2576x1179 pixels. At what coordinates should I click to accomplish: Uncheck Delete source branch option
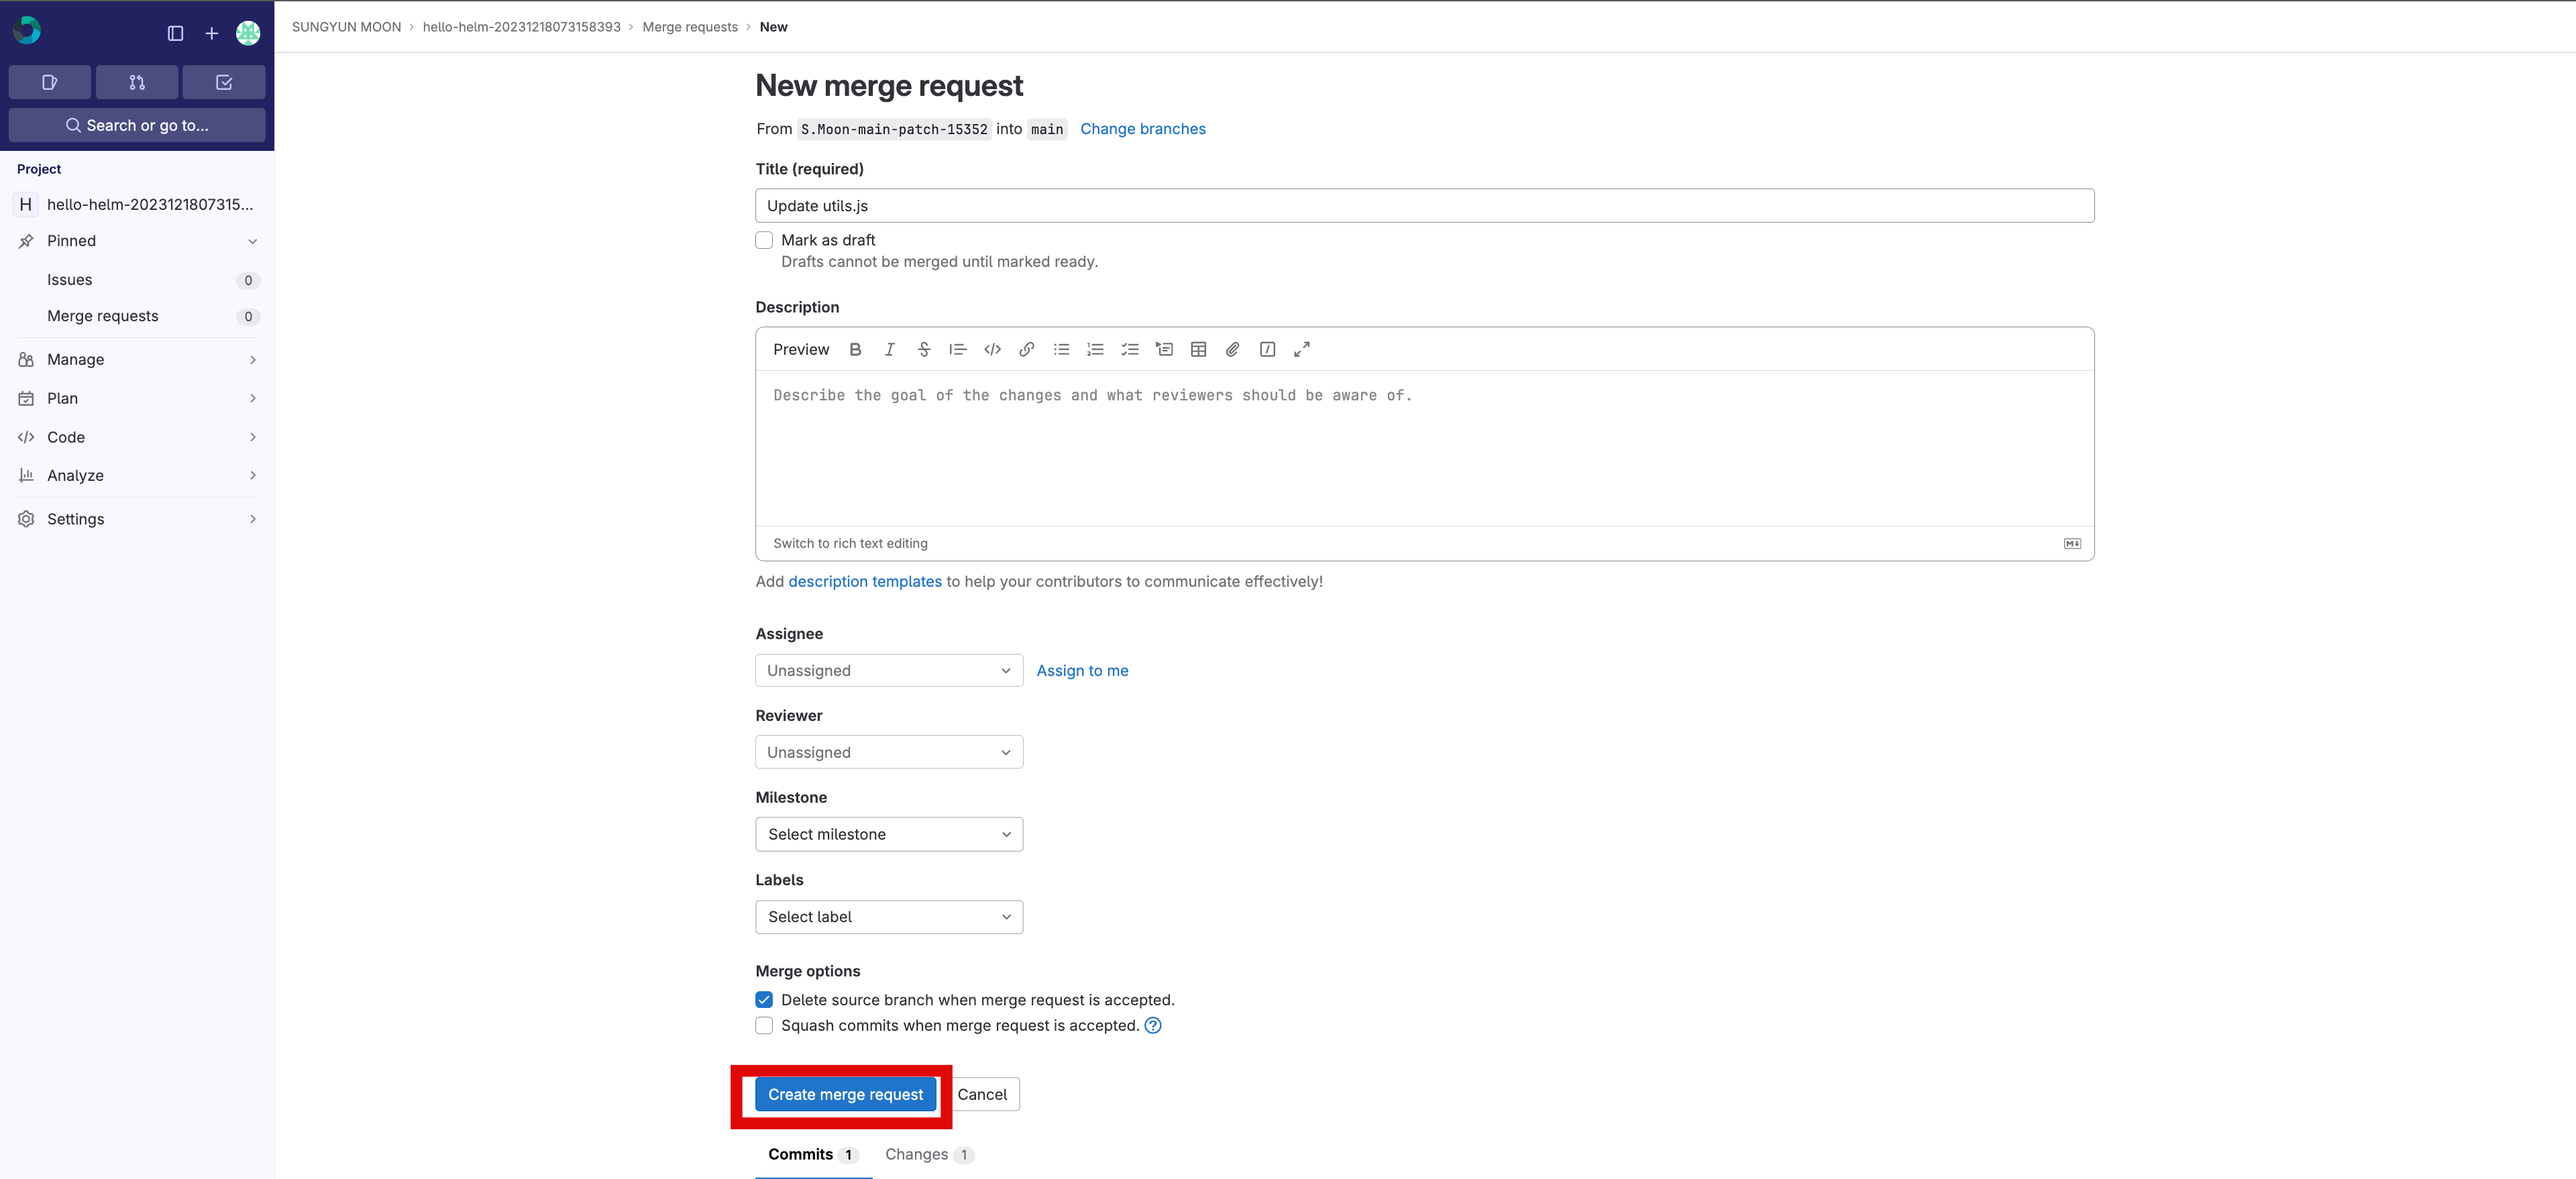[x=764, y=1000]
